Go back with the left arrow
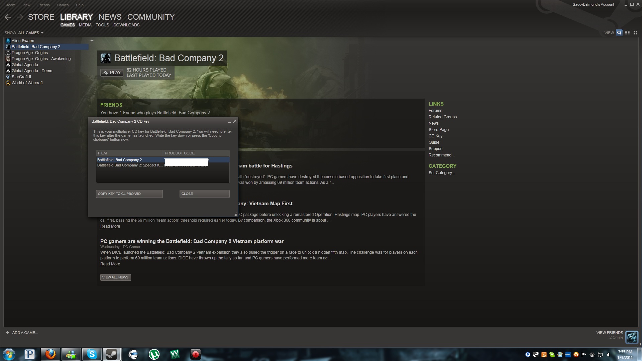 click(x=8, y=17)
